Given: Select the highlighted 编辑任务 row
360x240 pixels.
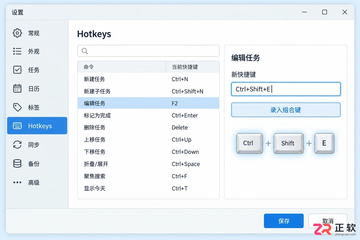Looking at the screenshot, I should (x=148, y=103).
